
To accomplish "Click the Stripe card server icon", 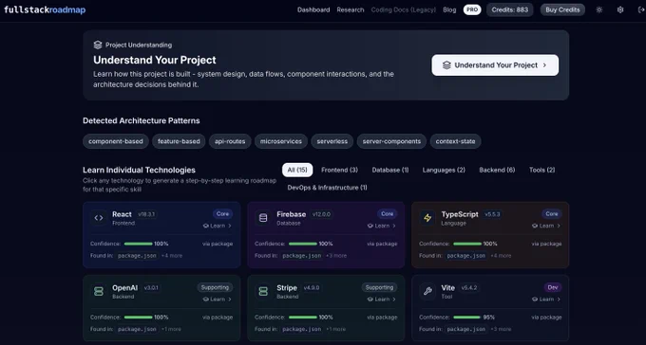I will point(263,292).
